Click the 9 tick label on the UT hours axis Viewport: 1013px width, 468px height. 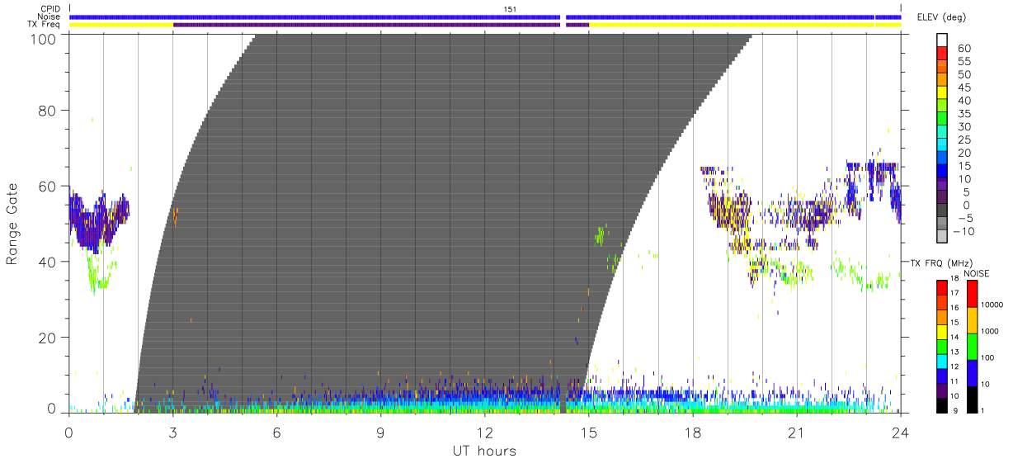(381, 433)
